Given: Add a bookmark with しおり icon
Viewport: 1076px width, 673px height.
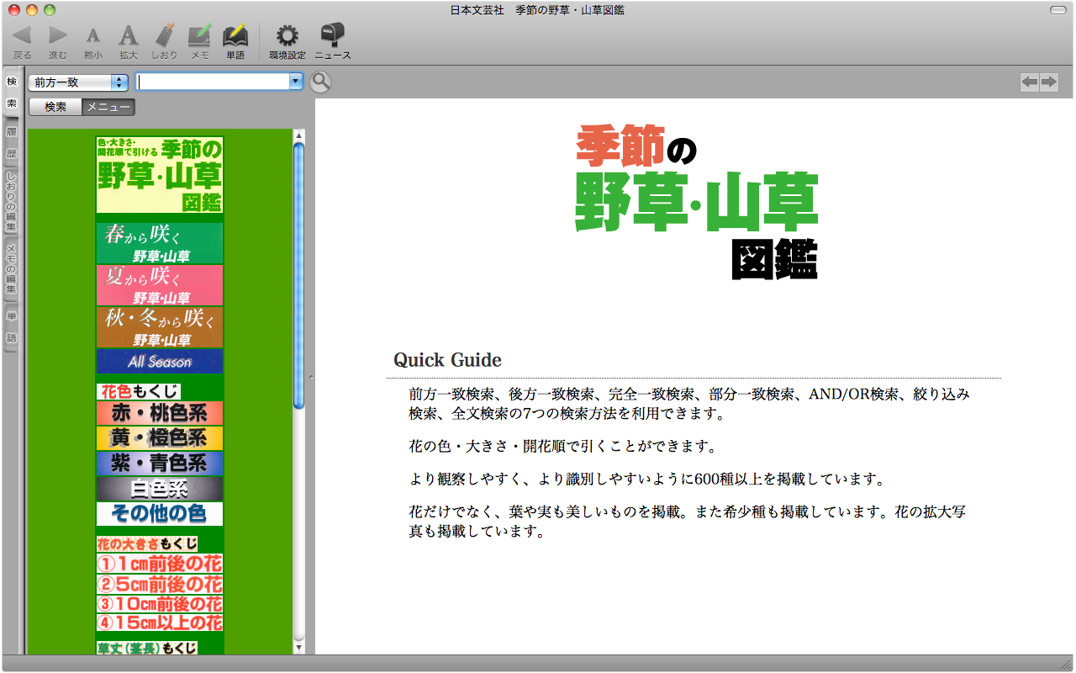Looking at the screenshot, I should pyautogui.click(x=164, y=36).
